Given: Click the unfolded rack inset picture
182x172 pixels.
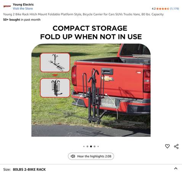Looking at the screenshot, I should (x=55, y=63).
